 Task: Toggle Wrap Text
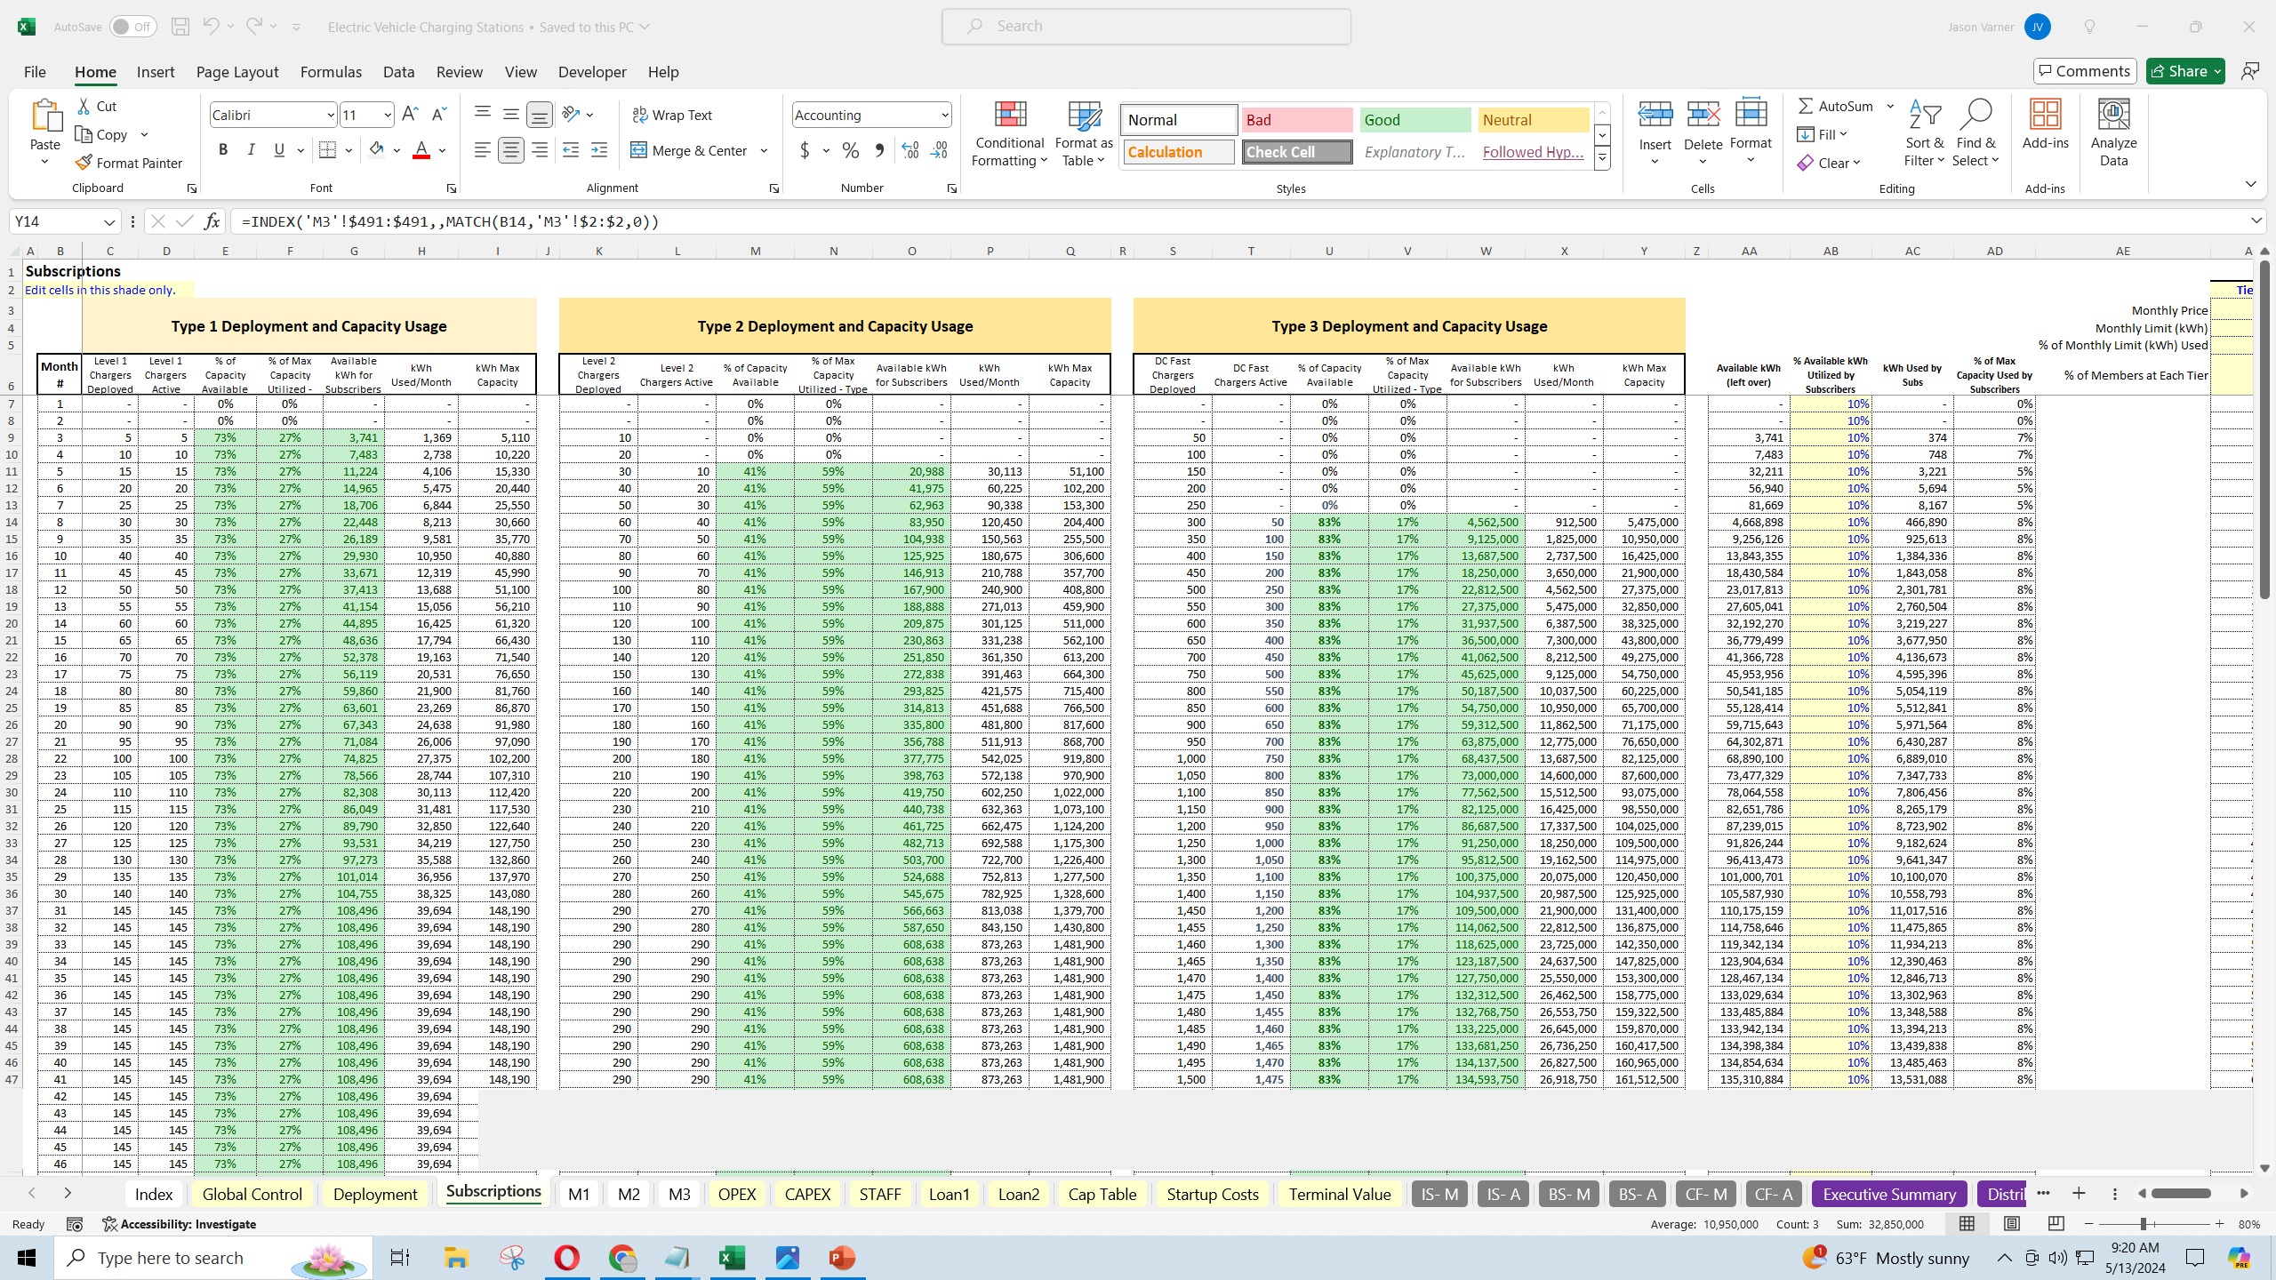tap(672, 115)
